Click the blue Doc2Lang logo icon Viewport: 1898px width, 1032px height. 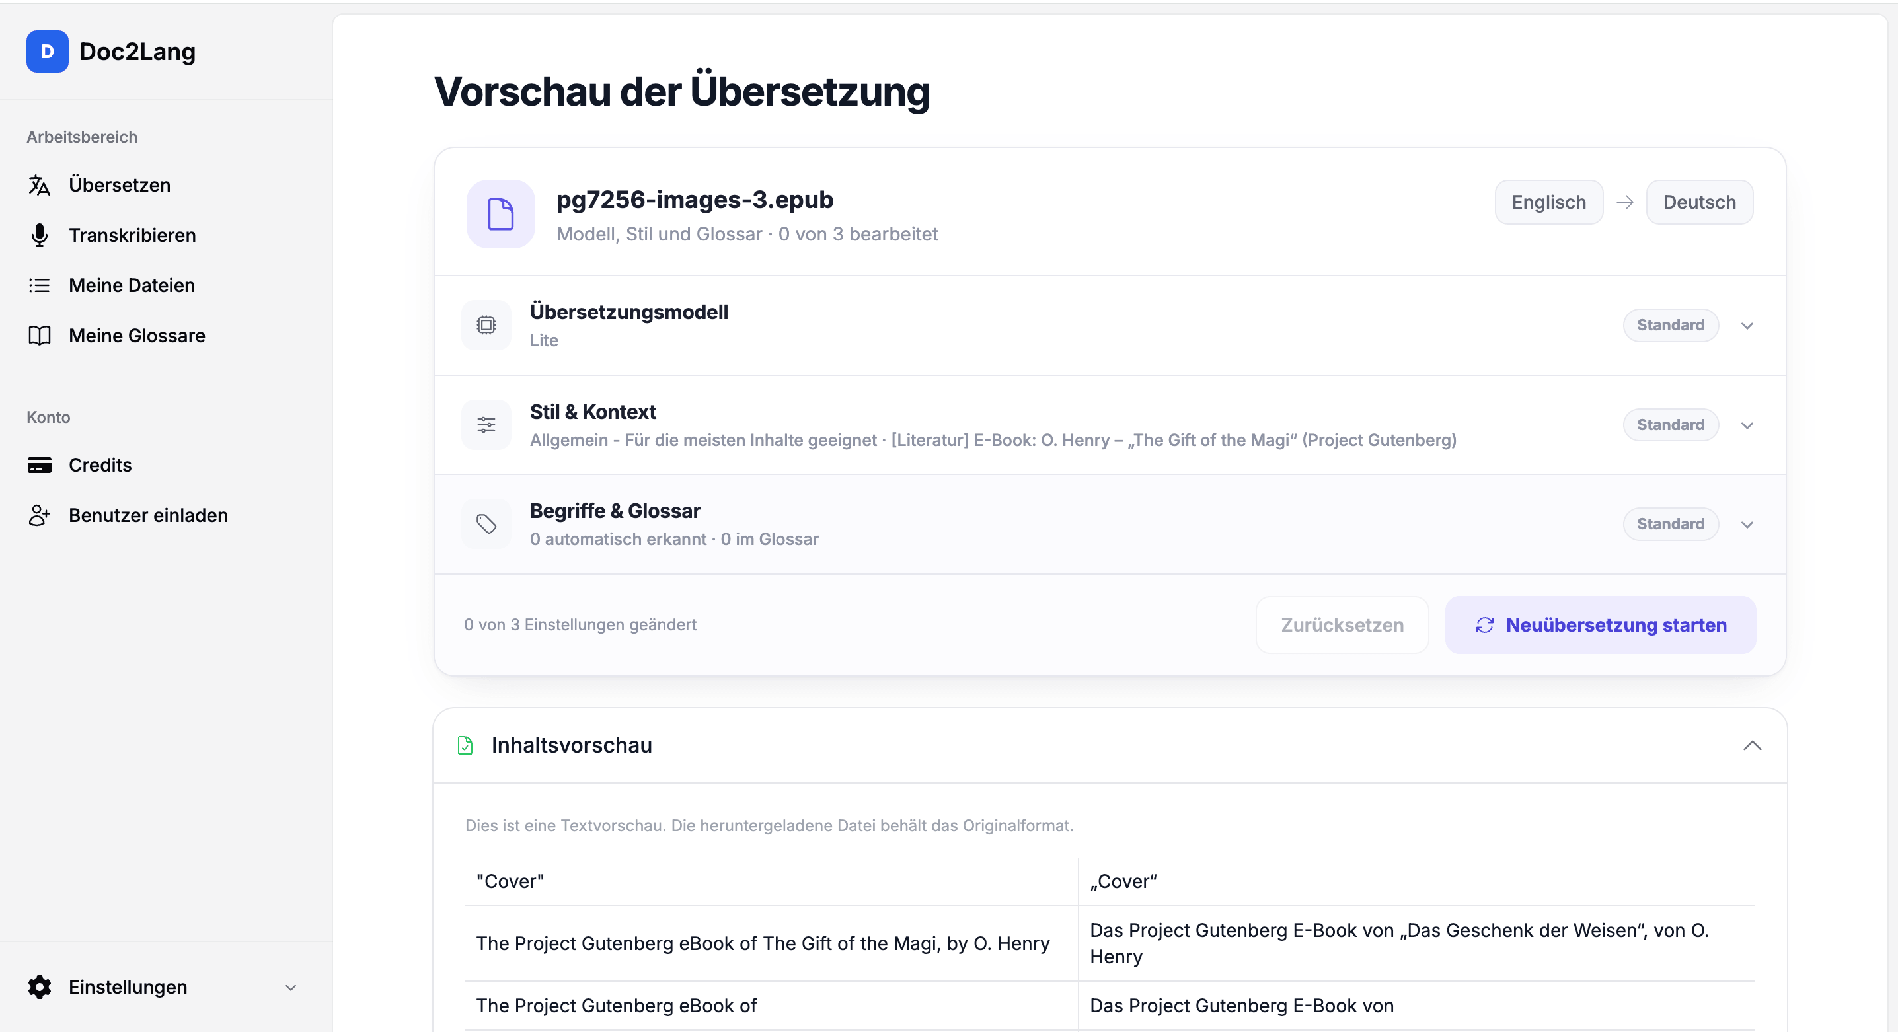(47, 52)
